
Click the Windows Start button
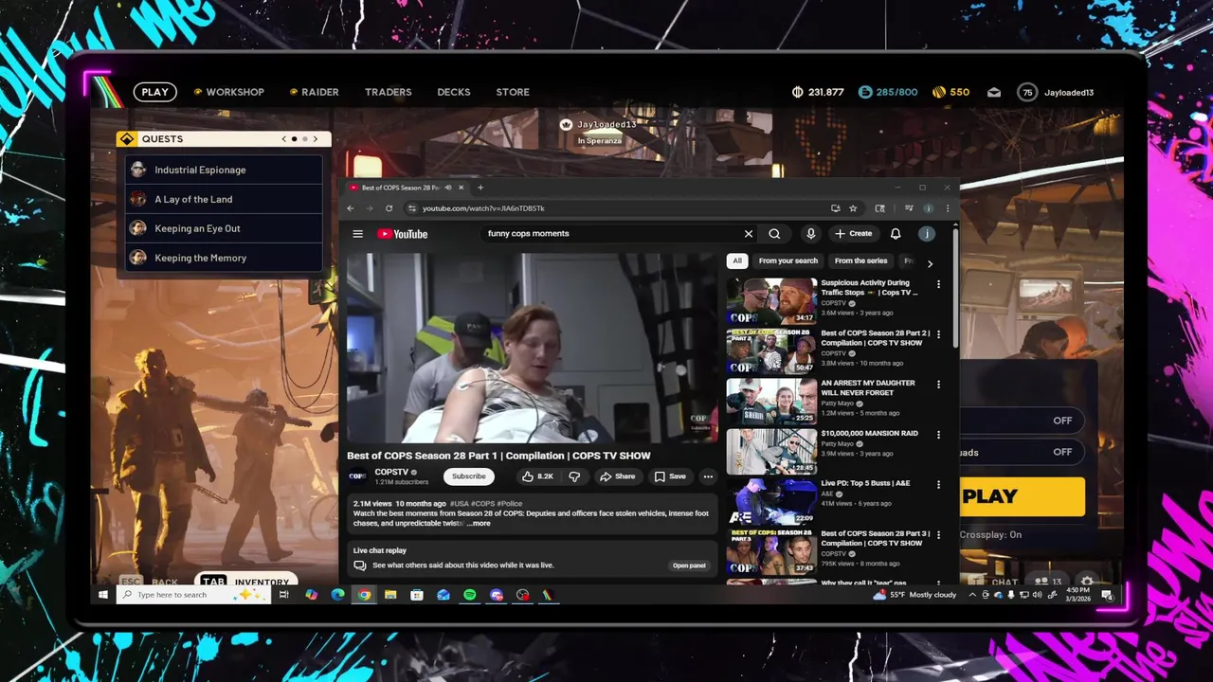(103, 595)
